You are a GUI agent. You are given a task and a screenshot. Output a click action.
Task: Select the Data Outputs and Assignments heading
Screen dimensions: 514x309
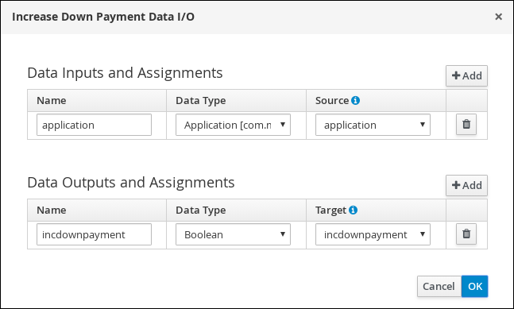click(x=131, y=183)
